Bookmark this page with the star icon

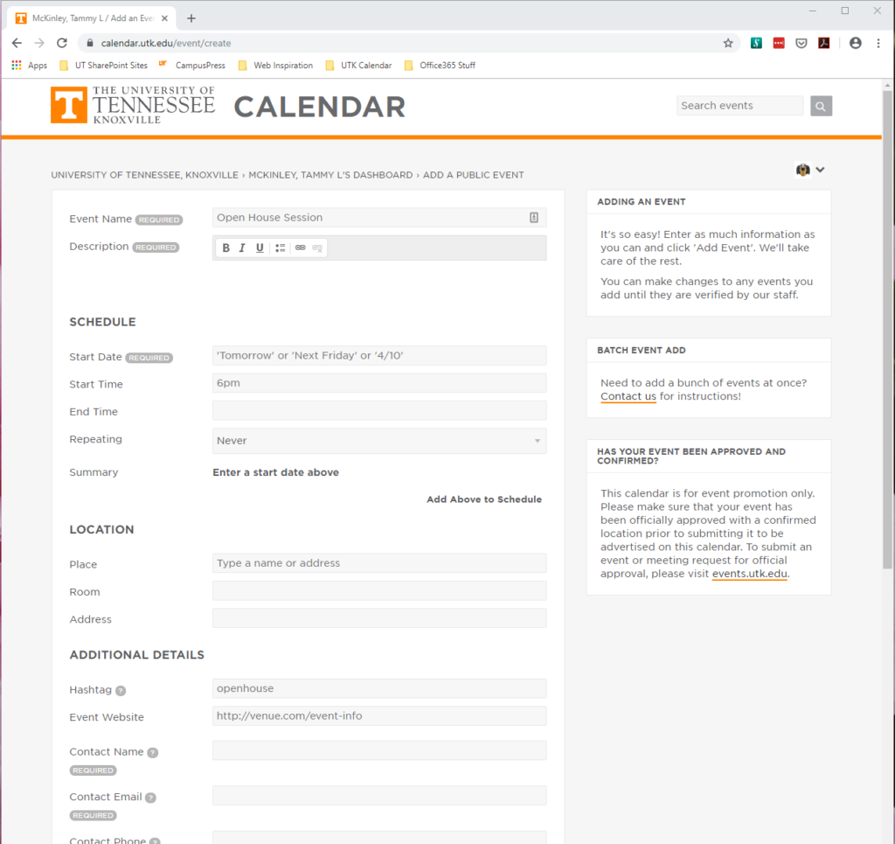(x=728, y=42)
